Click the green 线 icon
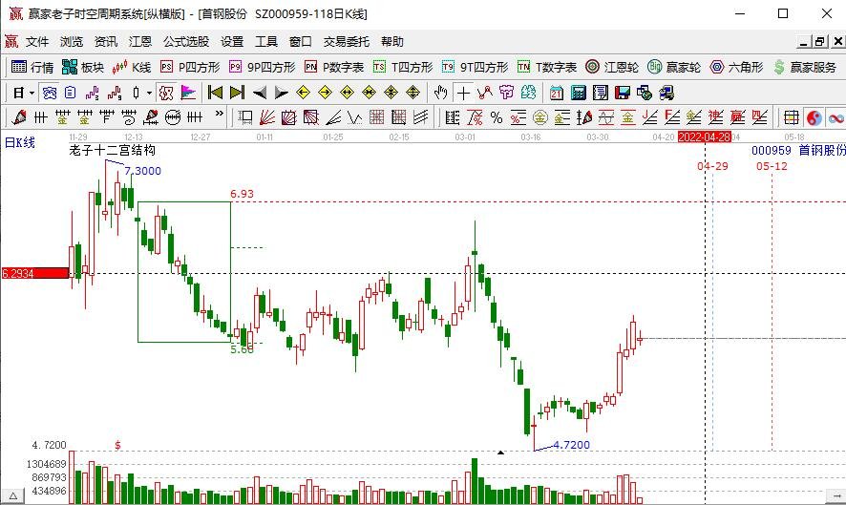 click(x=528, y=94)
